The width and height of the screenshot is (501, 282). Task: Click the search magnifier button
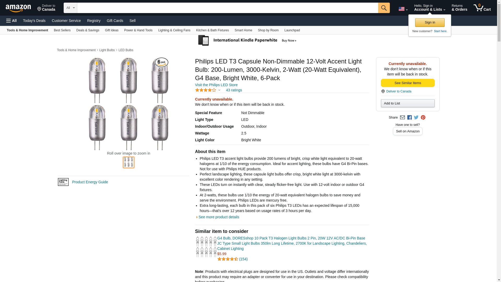tap(384, 8)
